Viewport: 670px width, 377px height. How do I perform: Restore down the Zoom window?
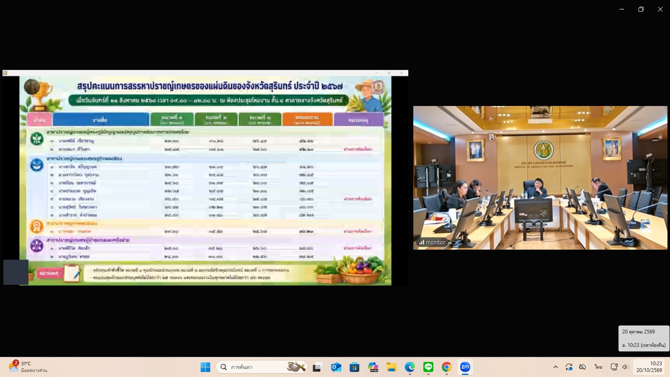coord(641,9)
